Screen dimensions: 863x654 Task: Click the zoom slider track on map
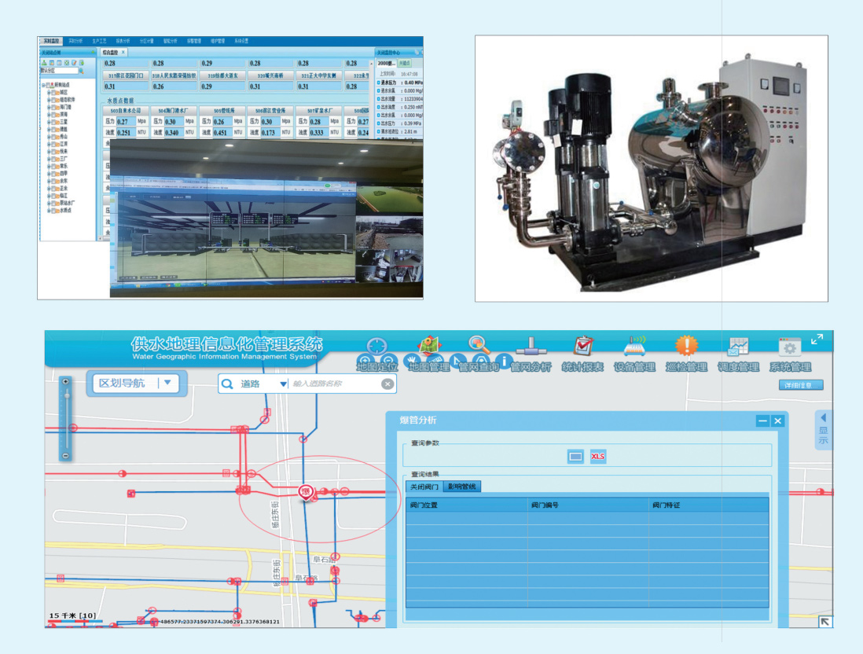(x=66, y=418)
